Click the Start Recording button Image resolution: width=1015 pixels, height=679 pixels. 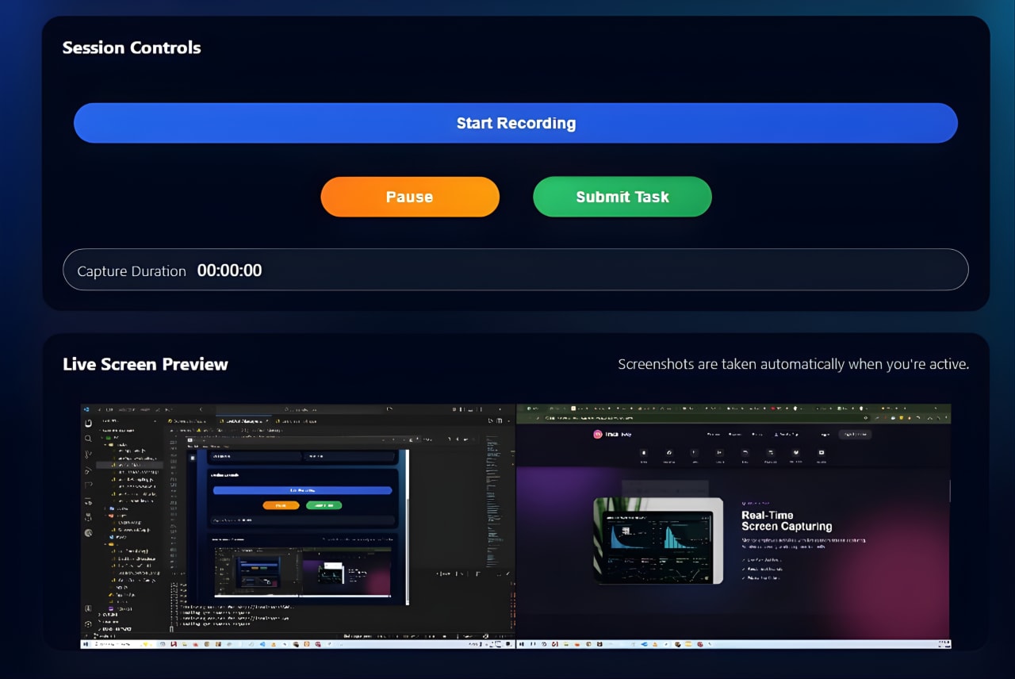(515, 123)
